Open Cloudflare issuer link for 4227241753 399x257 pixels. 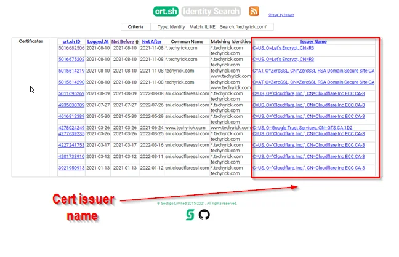tap(308, 145)
